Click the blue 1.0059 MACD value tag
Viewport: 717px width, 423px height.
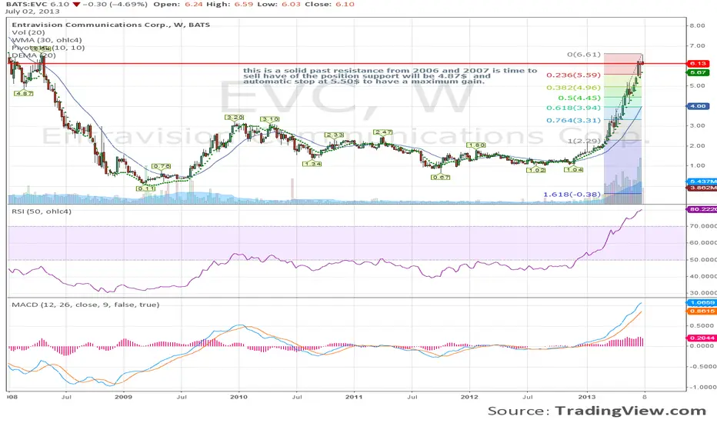point(702,303)
